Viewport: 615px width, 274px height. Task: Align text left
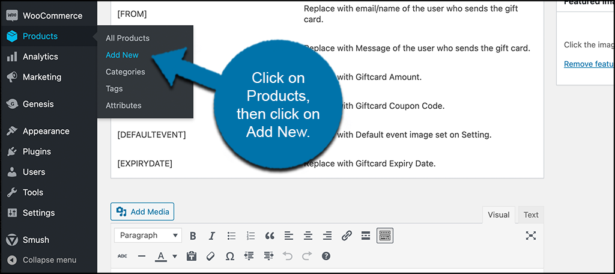click(289, 236)
